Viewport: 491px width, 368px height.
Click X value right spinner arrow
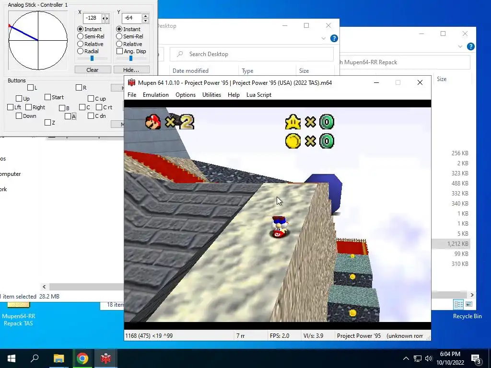click(107, 19)
